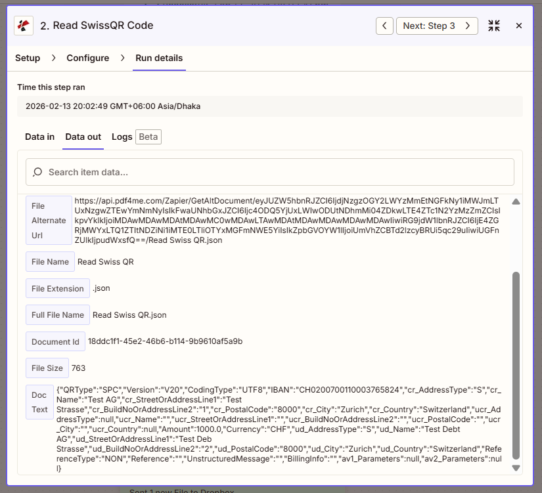
Task: Select the Data out tab
Action: pyautogui.click(x=83, y=137)
